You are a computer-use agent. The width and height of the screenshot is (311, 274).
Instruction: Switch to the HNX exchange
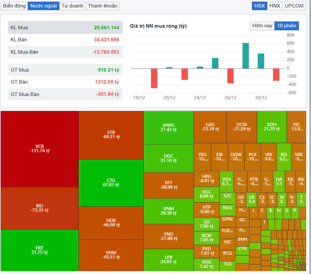point(275,6)
